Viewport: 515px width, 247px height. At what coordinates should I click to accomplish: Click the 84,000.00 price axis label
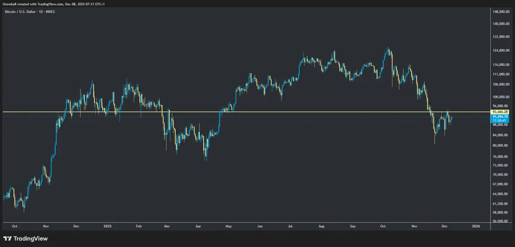pyautogui.click(x=500, y=135)
